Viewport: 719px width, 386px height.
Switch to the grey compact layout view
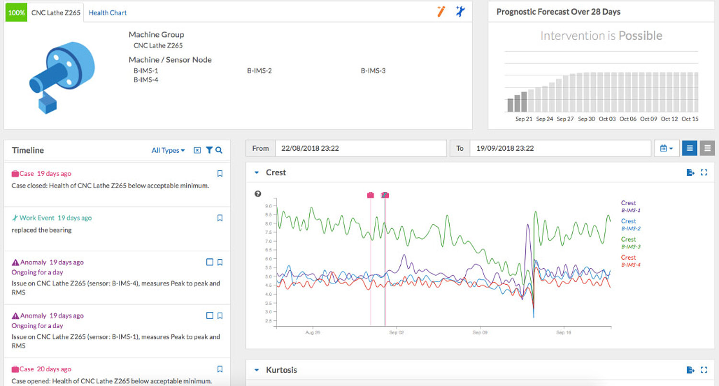tap(707, 148)
